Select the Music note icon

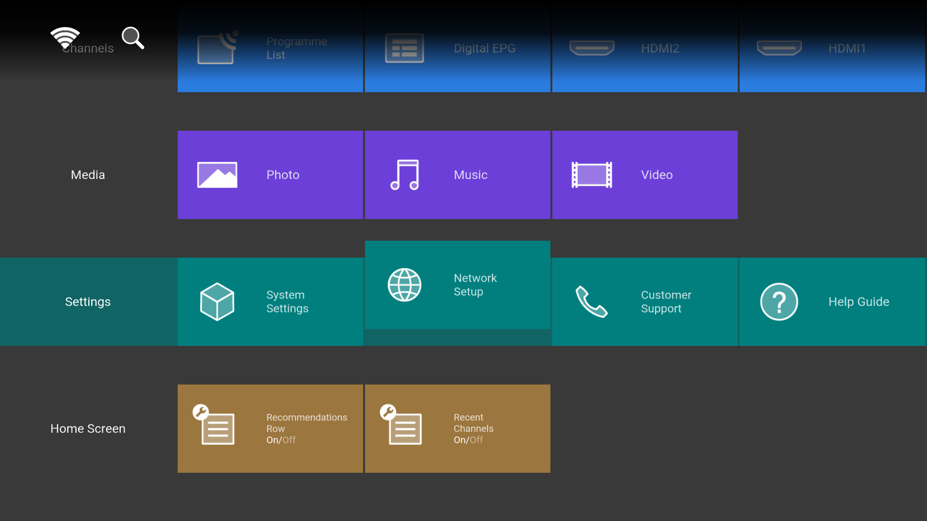pos(405,175)
